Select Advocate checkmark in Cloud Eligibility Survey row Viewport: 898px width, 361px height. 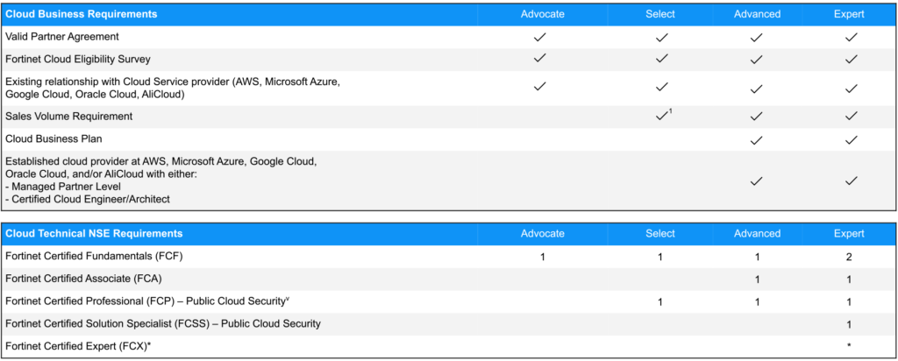tap(539, 57)
